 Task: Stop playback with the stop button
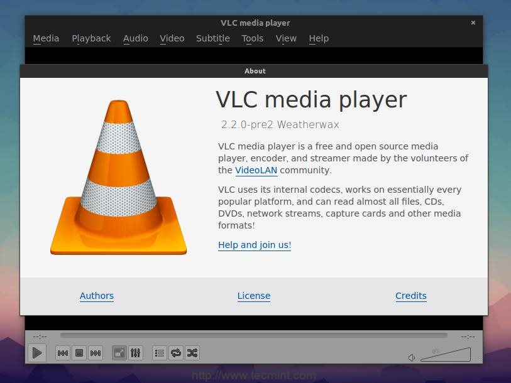[79, 353]
